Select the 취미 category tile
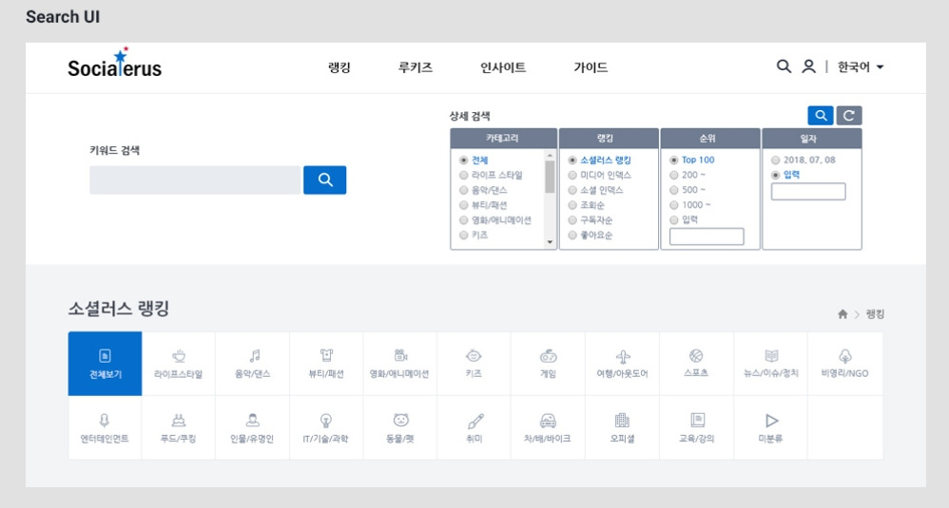949x508 pixels. coord(474,428)
